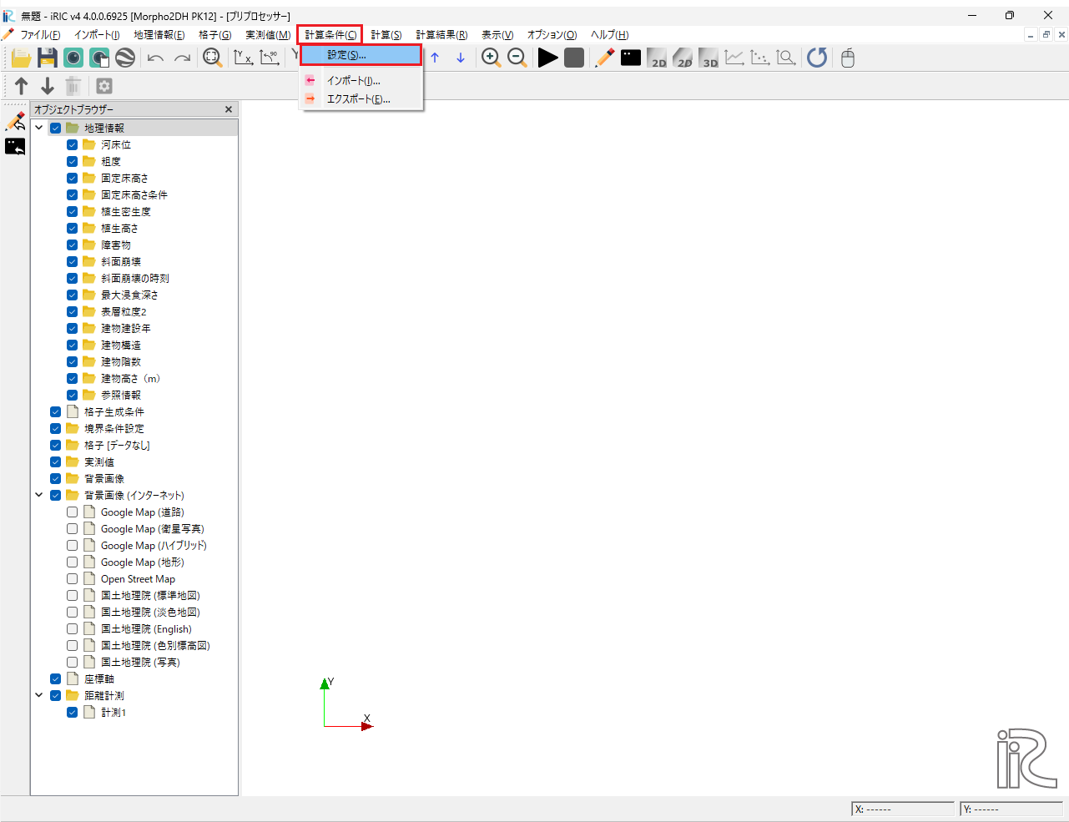This screenshot has height=822, width=1069.
Task: Select the 格子生成条件 tree item
Action: coord(114,411)
